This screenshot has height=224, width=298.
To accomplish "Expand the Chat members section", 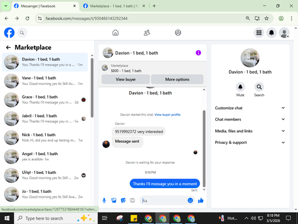I will pos(250,119).
